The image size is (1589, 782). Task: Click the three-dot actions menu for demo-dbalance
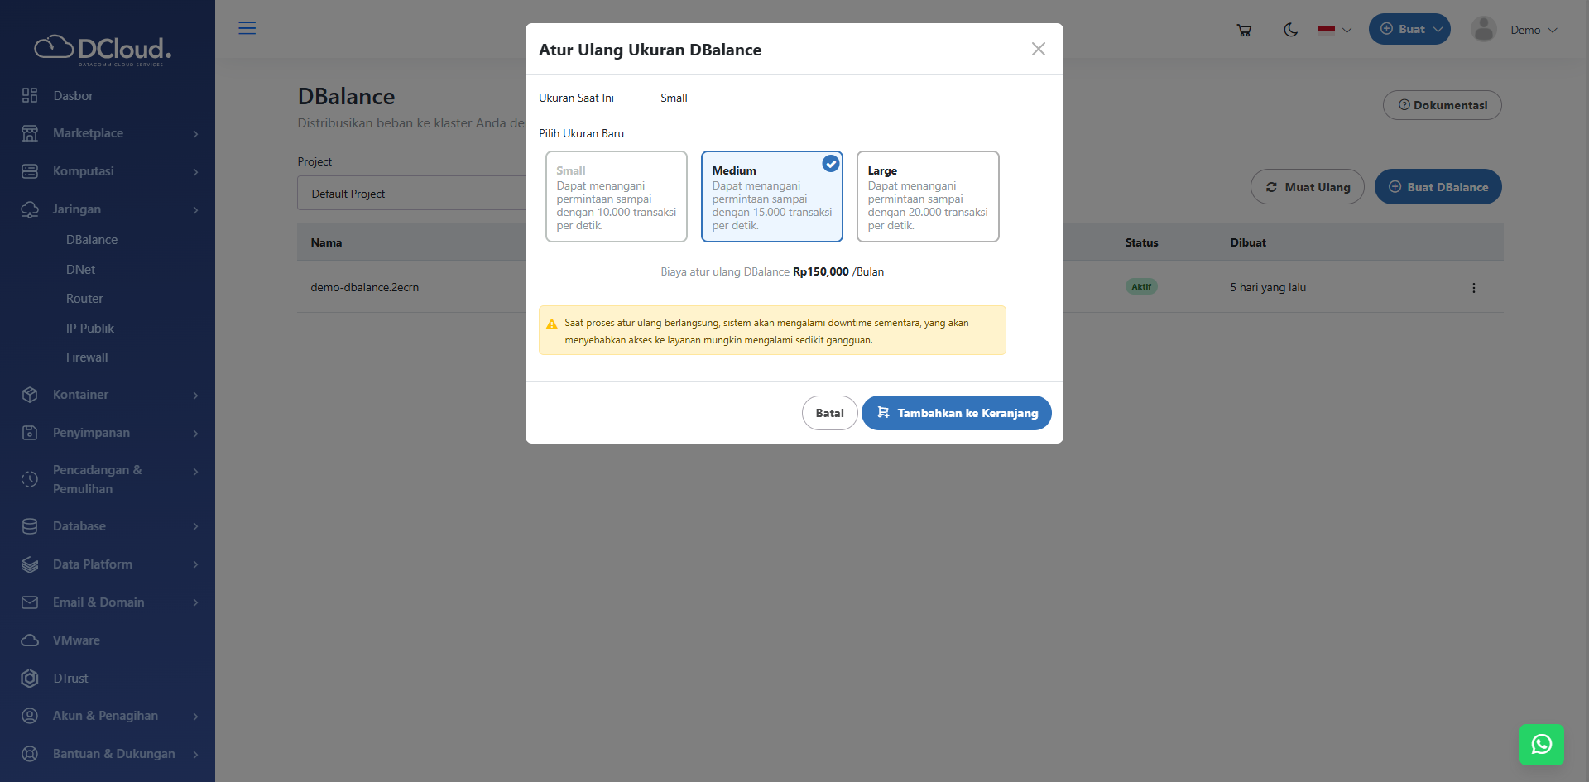[x=1473, y=288]
